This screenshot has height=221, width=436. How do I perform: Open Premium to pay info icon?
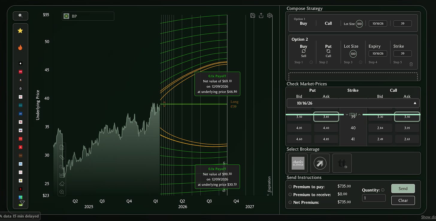290,187
